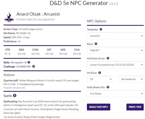Viewport: 145px width, 119px height.
Task: Click help icon beside Perception skill
Action: coord(29,62)
